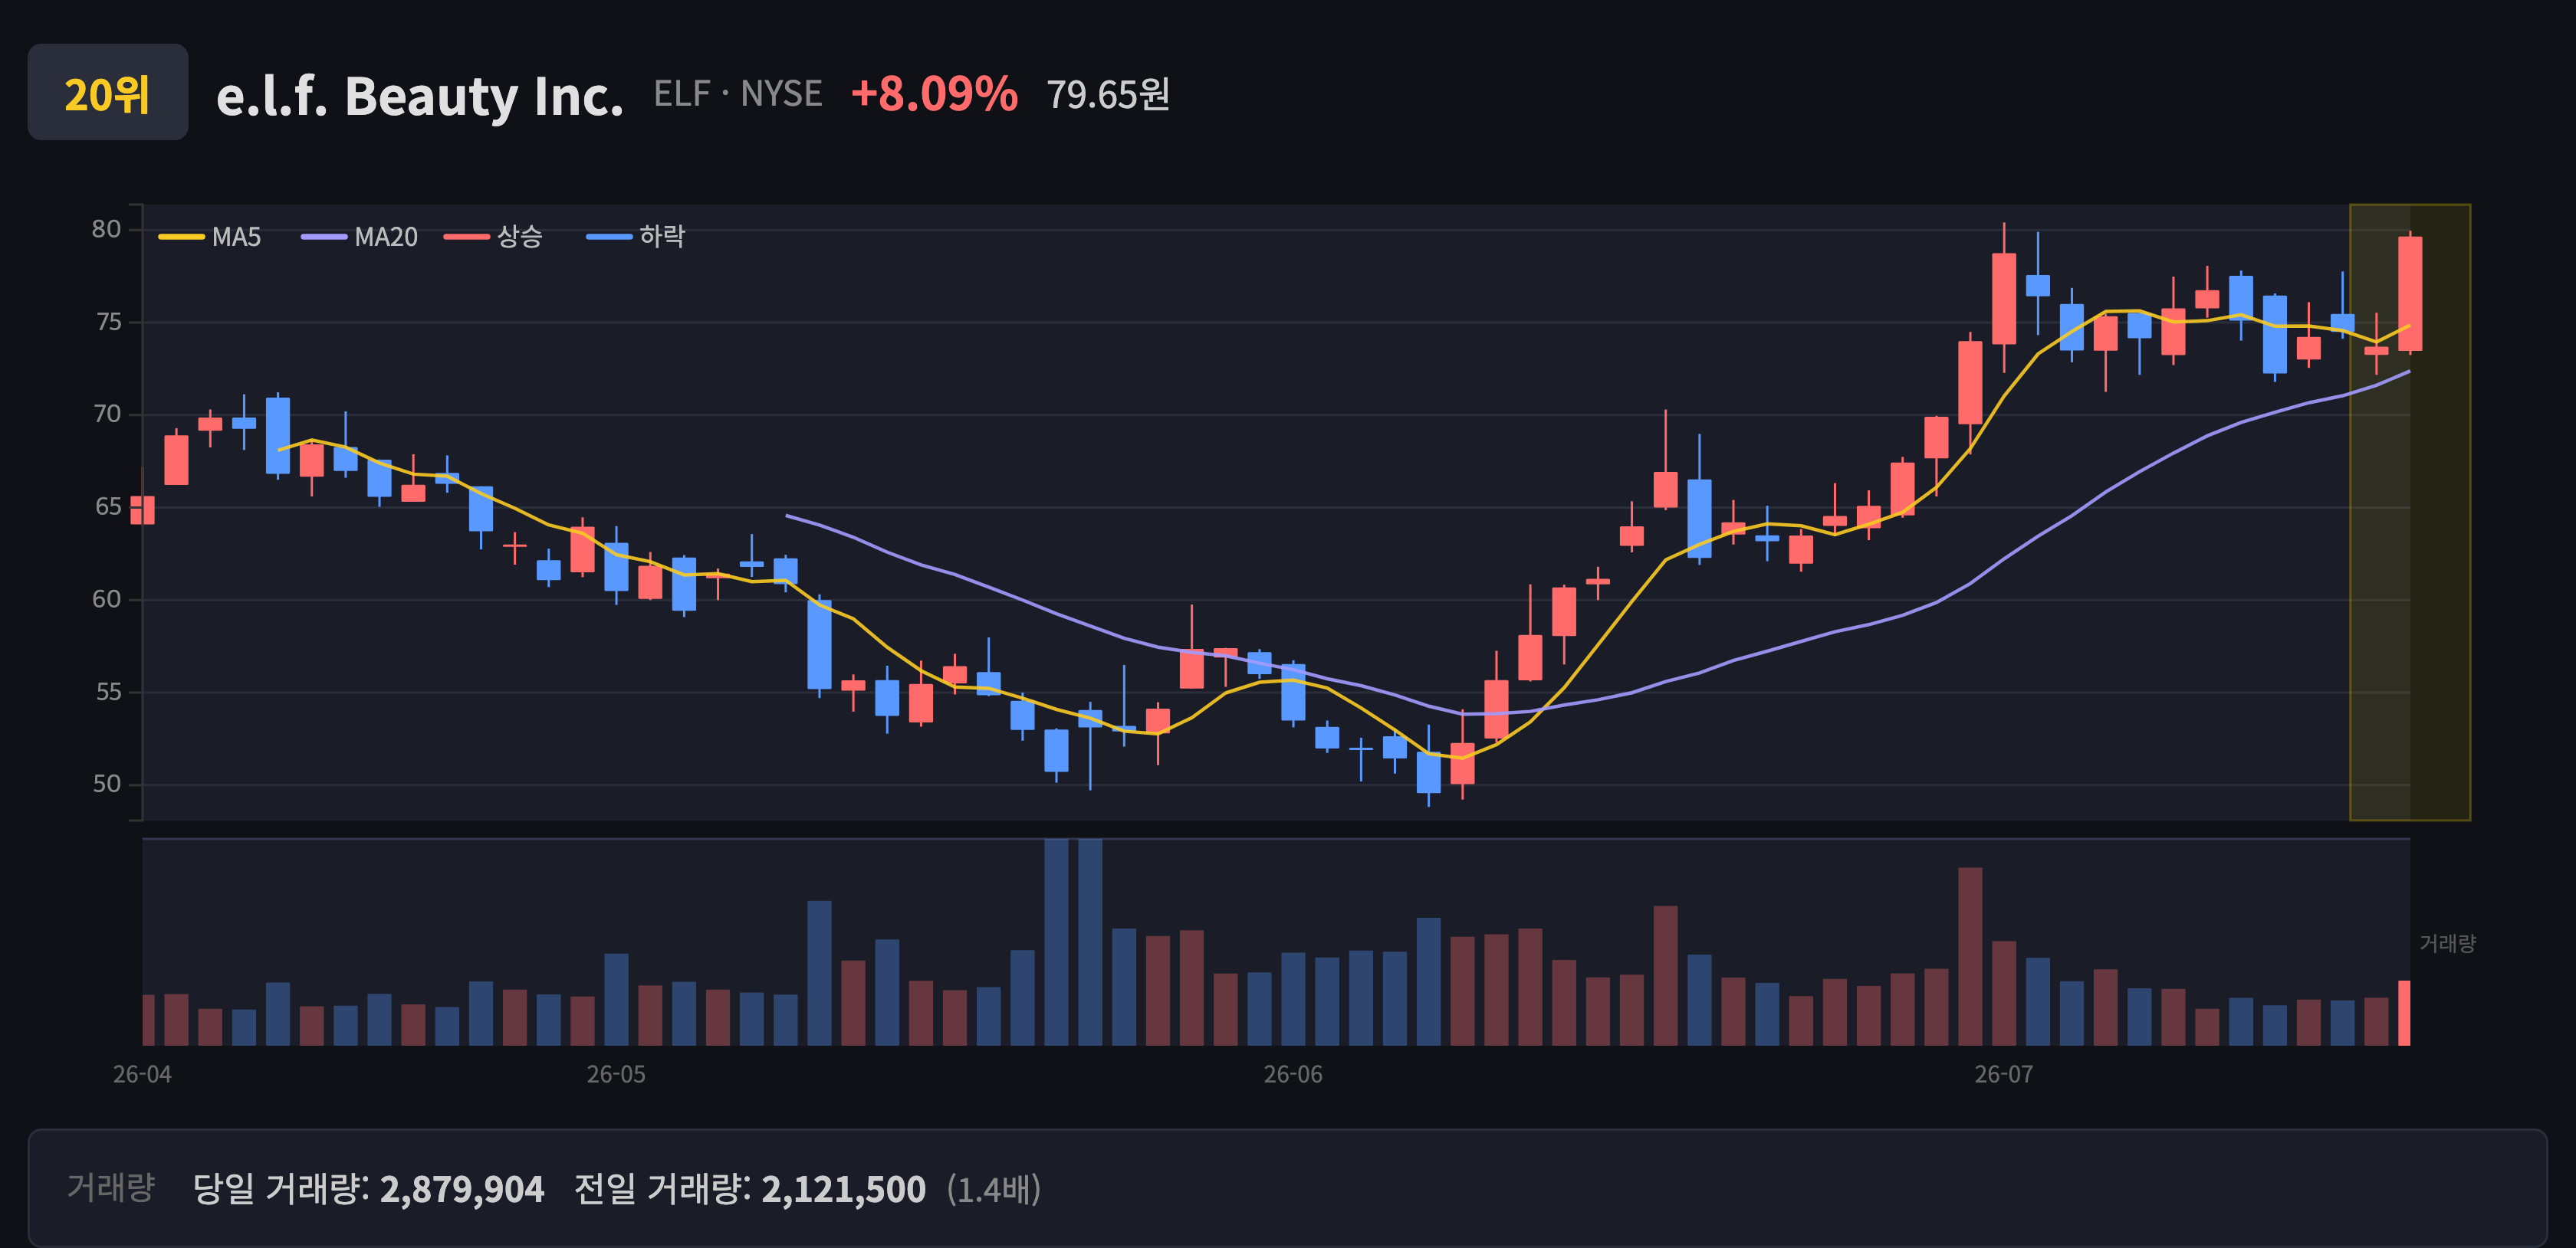Click the (1.4배) volume ratio
Image resolution: width=2576 pixels, height=1248 pixels.
point(994,1189)
